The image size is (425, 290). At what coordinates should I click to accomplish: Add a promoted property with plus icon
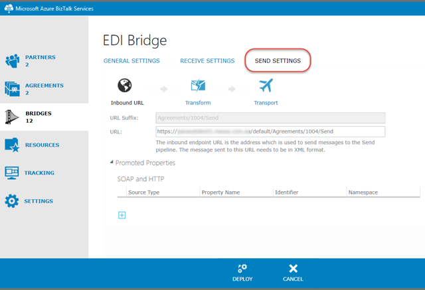tap(122, 215)
